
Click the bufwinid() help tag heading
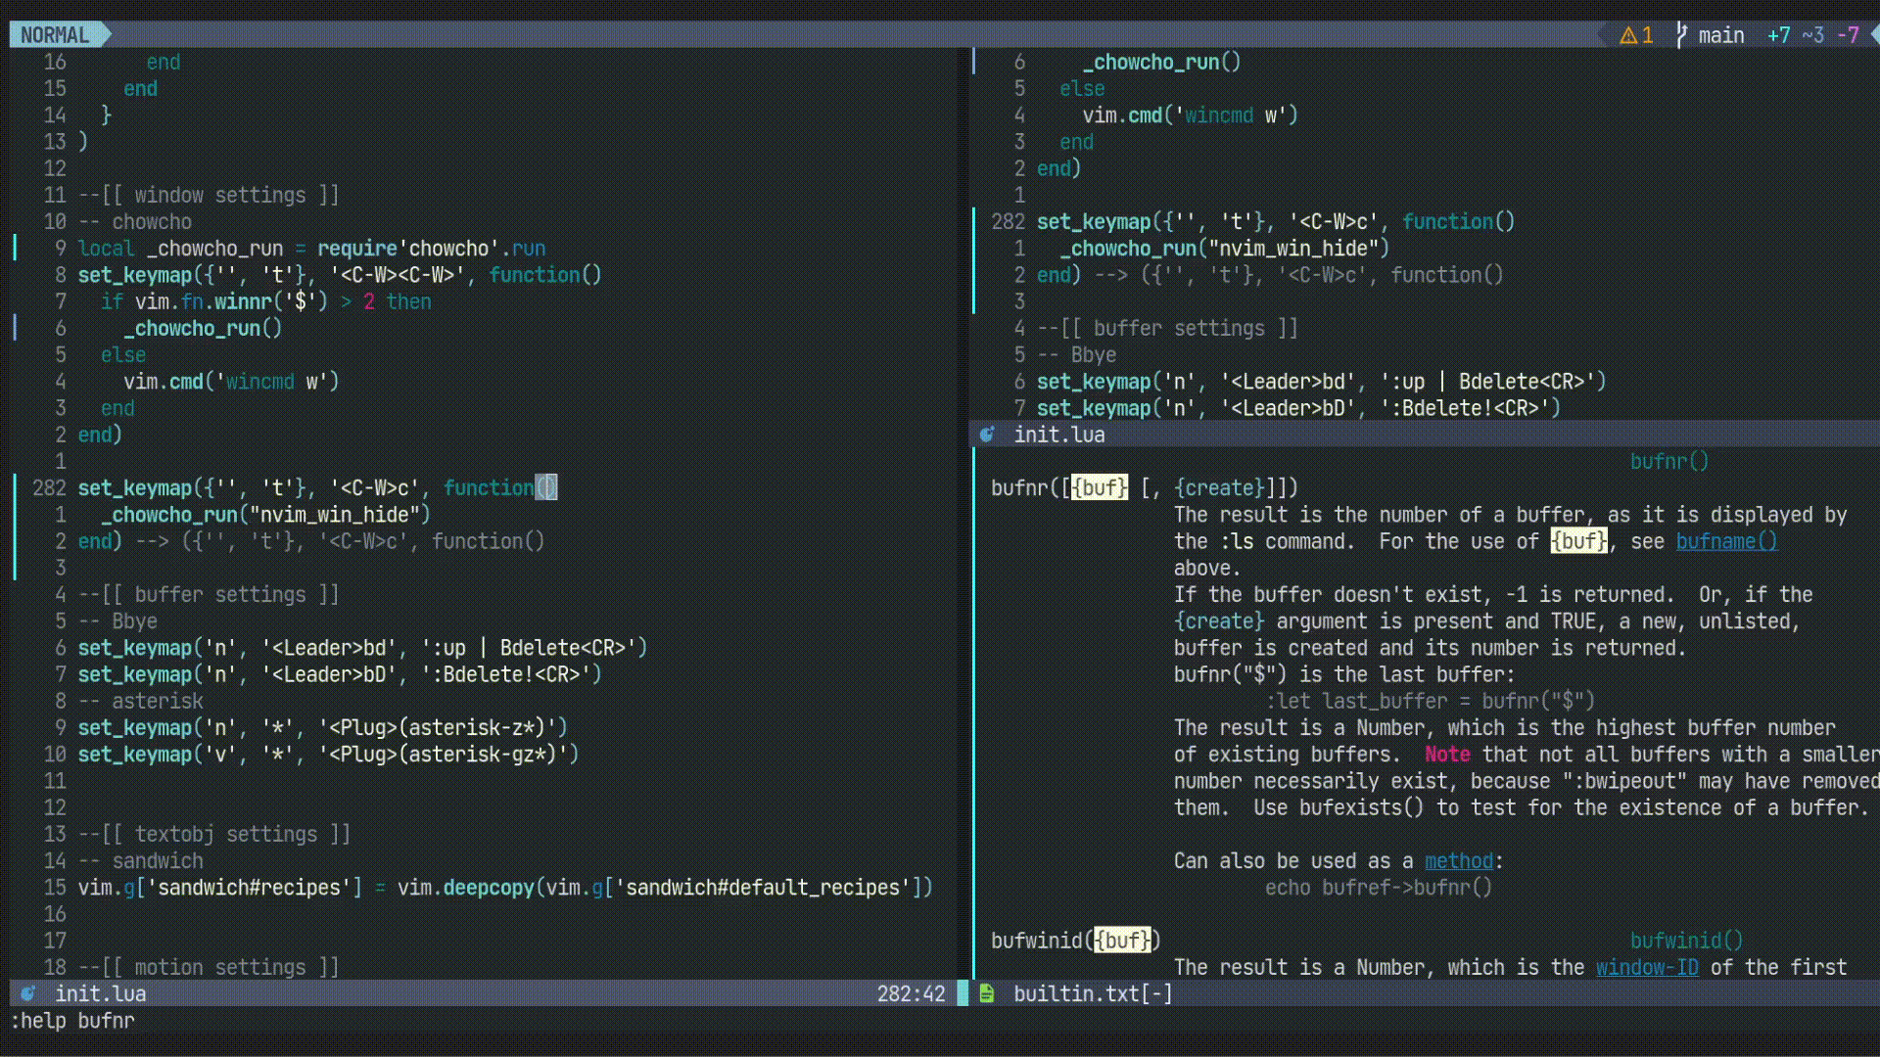(x=1685, y=941)
